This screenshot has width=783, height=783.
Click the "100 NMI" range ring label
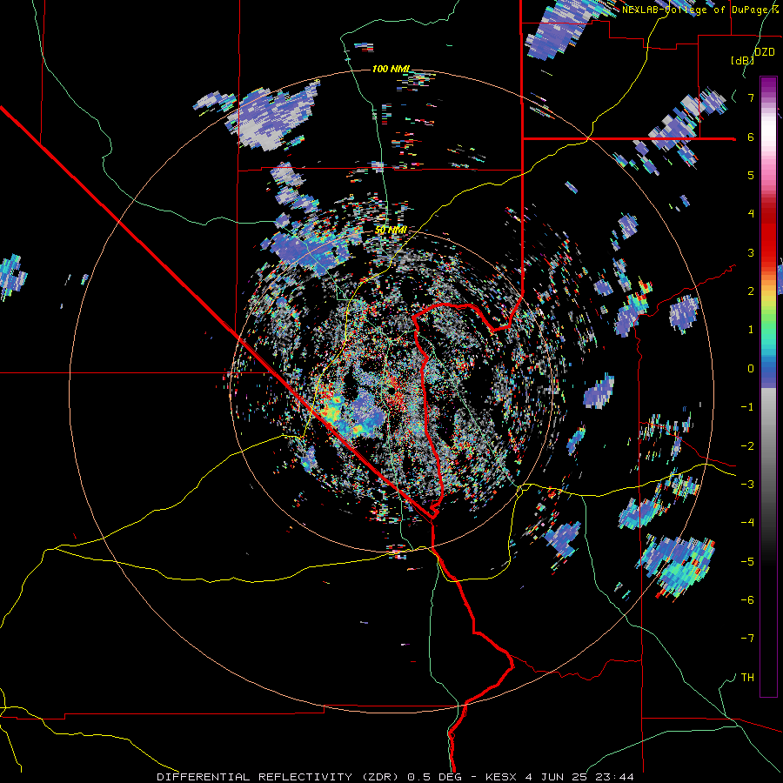click(x=391, y=69)
